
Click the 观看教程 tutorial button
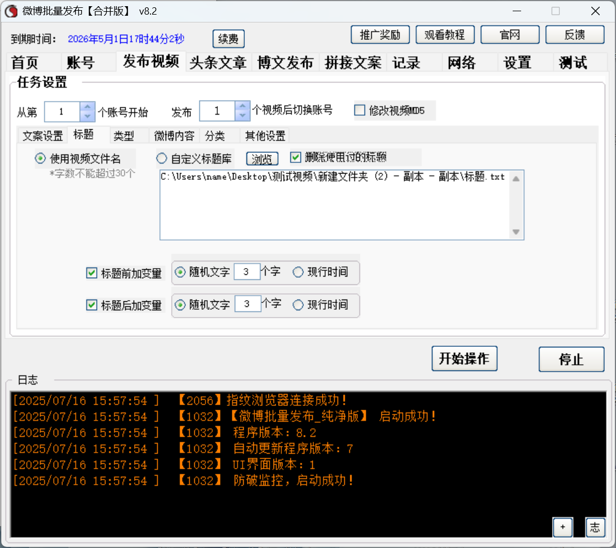click(445, 35)
